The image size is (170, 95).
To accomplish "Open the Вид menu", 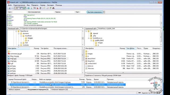I will click(28, 5).
